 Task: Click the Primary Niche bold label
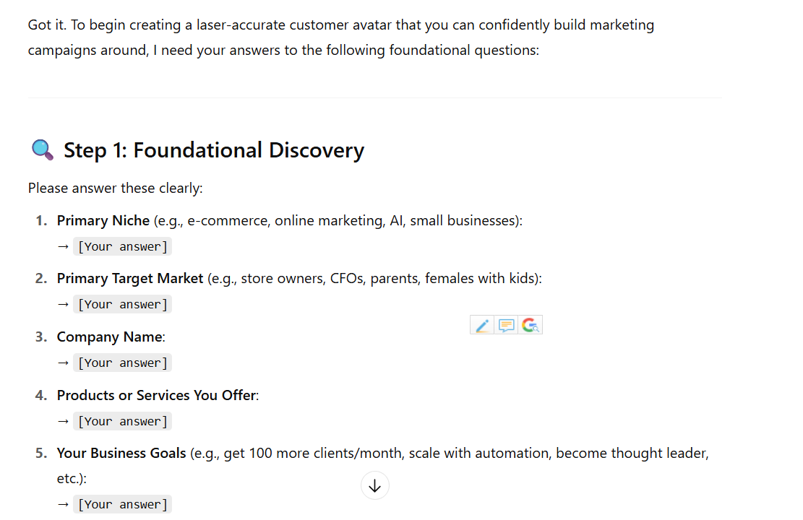point(103,220)
